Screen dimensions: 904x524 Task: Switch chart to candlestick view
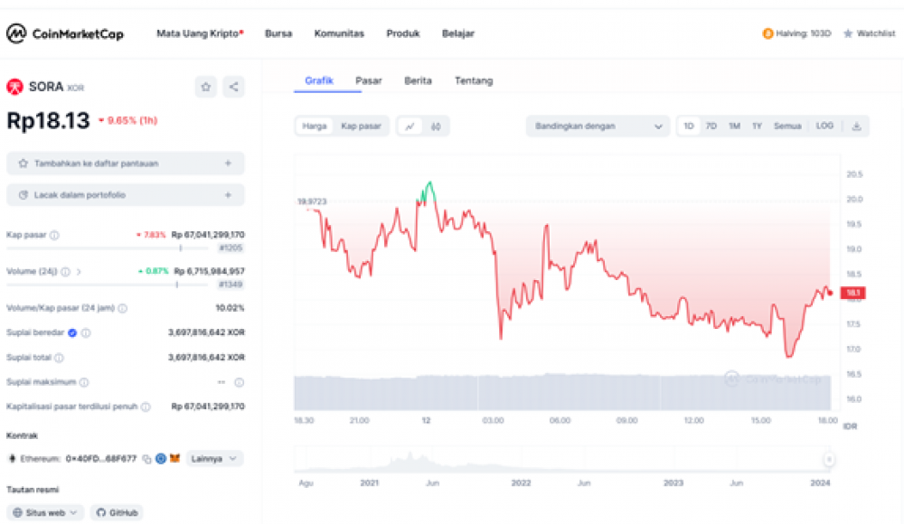click(x=435, y=126)
